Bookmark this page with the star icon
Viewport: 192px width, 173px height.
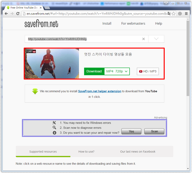click(174, 14)
